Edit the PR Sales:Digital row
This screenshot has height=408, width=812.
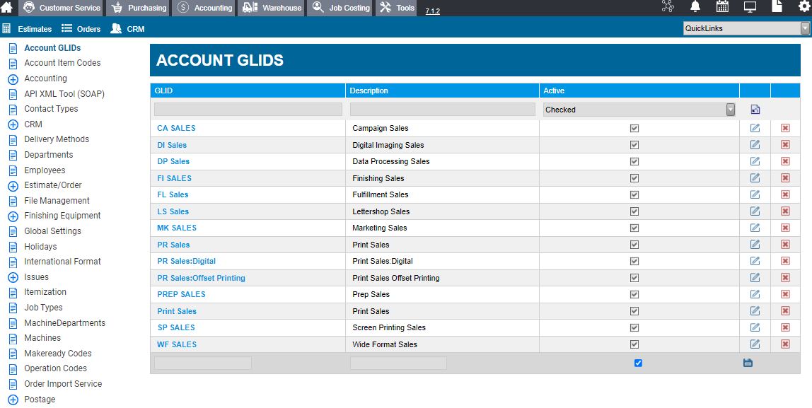(x=755, y=260)
